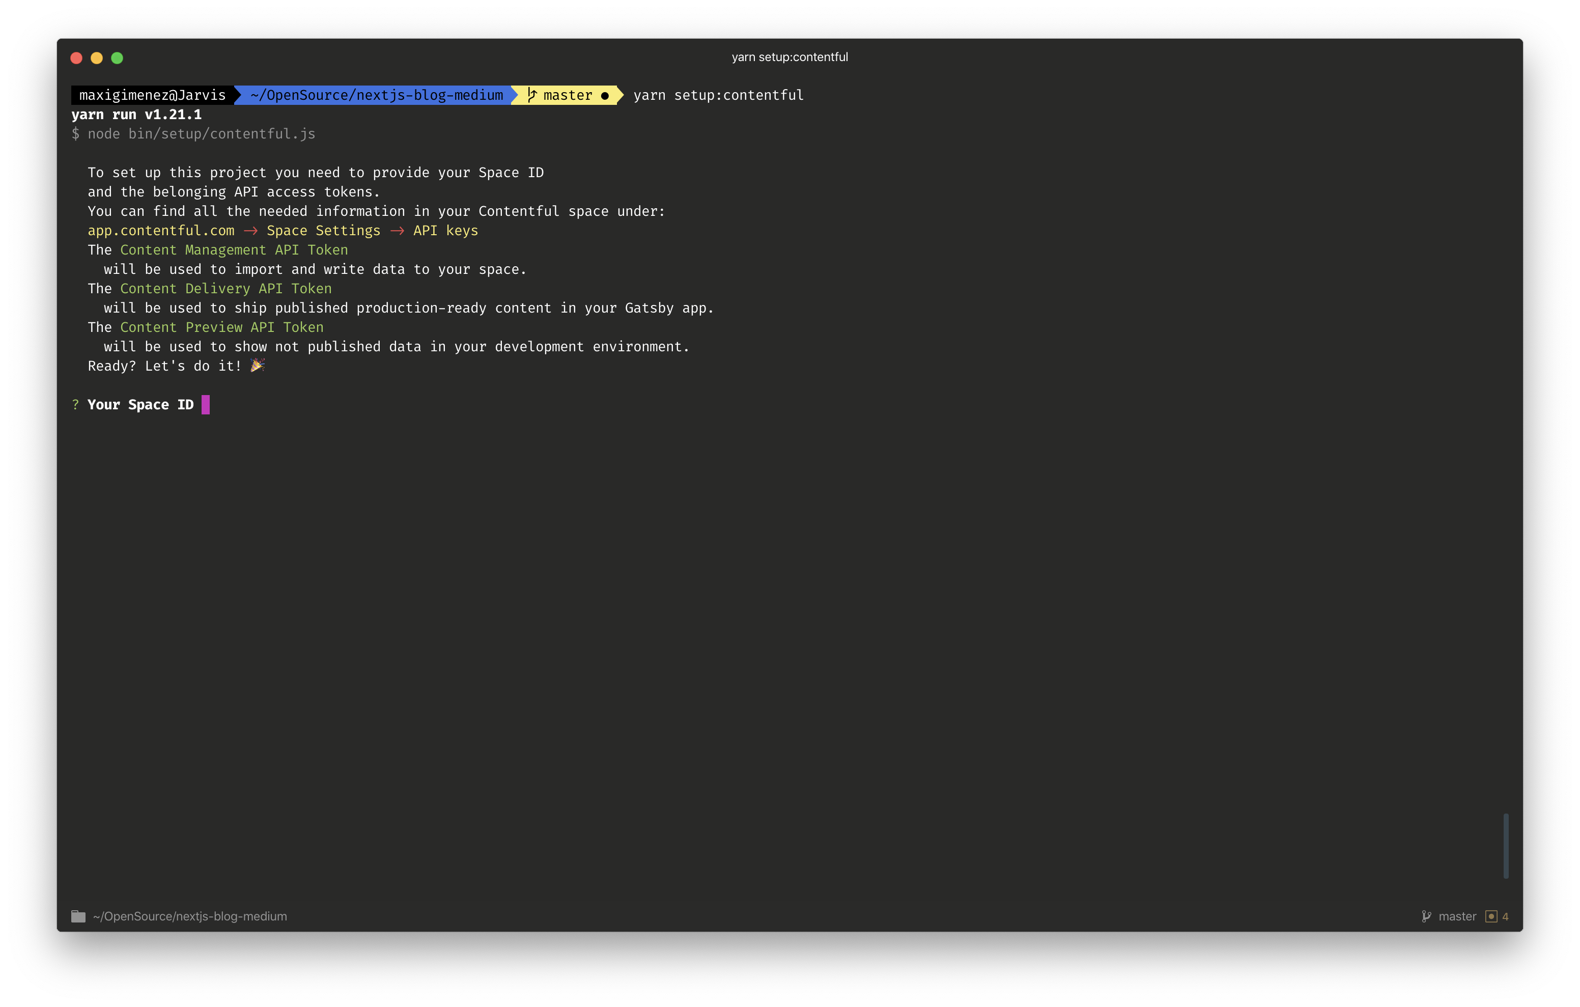Click the first red arrow after app.contentful.com

click(250, 231)
